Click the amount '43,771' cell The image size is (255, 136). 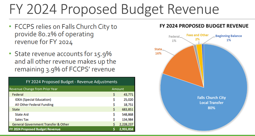[129, 94]
